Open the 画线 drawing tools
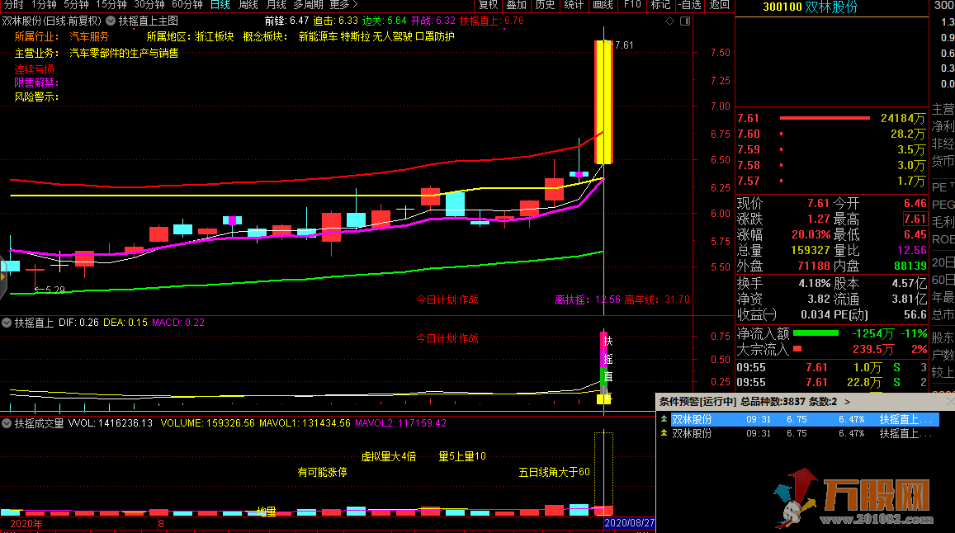The width and height of the screenshot is (955, 533). [603, 5]
